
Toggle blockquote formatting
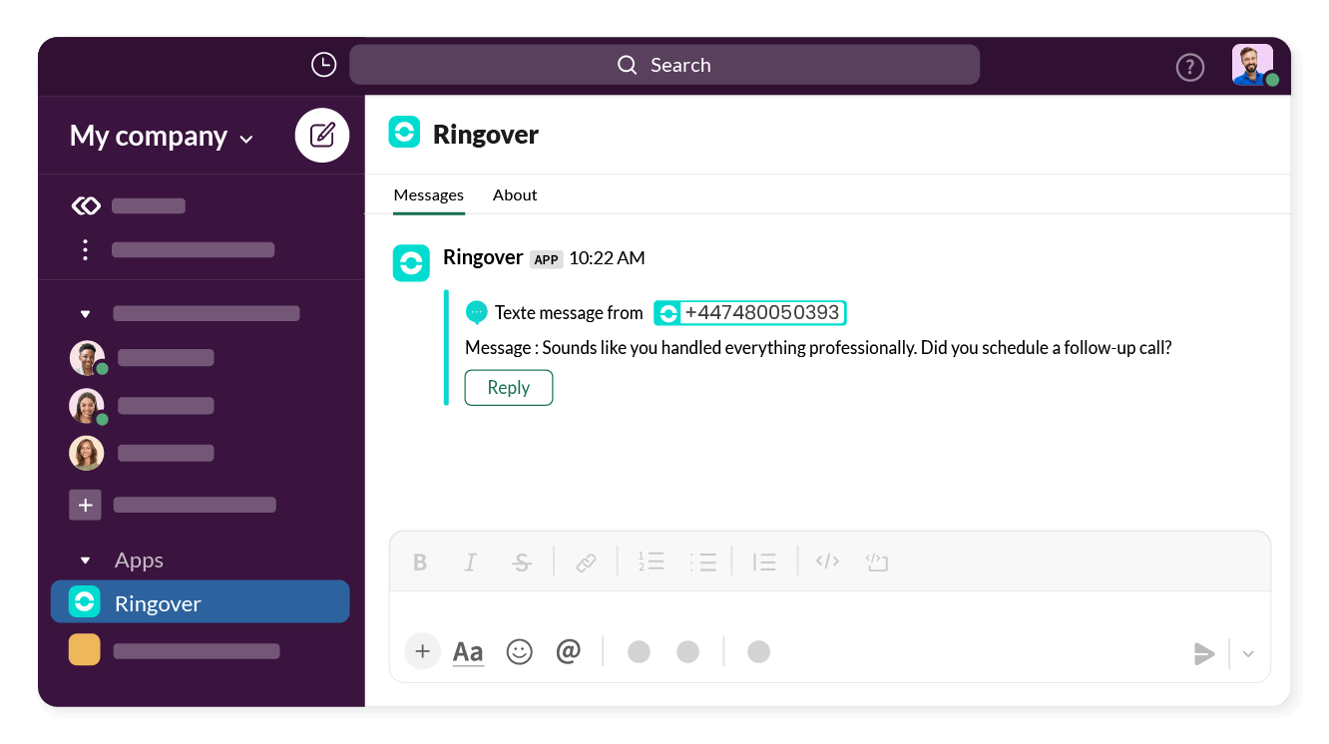pos(764,561)
